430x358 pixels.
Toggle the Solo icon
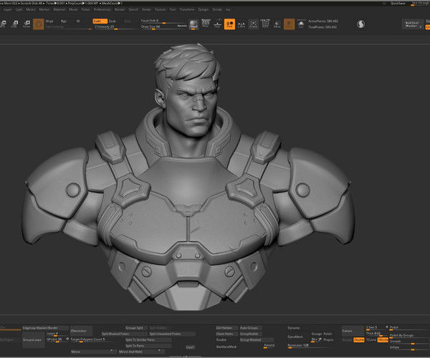301,24
